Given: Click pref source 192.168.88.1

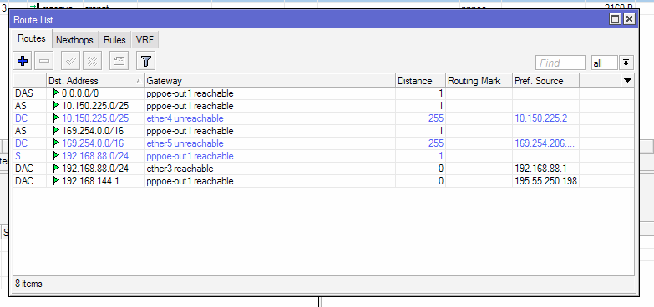Looking at the screenshot, I should [541, 169].
